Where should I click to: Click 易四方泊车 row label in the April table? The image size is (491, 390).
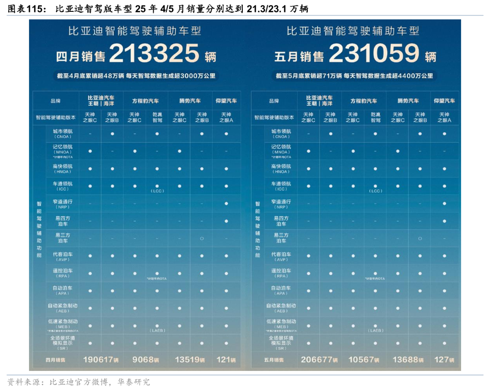click(63, 221)
